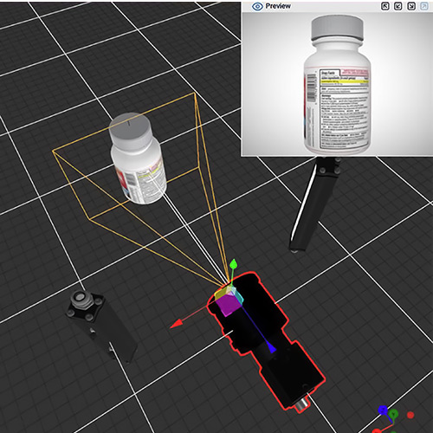Image resolution: width=433 pixels, height=433 pixels.
Task: Click the Preview panel title
Action: 278,6
